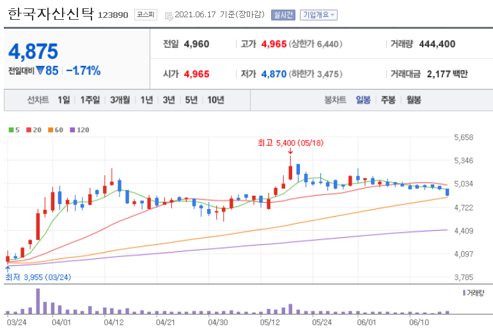Click the purple 거래량 volume legend marker

tap(464, 293)
